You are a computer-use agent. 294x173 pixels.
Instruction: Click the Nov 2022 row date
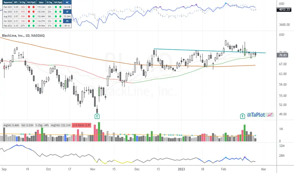click(x=8, y=21)
